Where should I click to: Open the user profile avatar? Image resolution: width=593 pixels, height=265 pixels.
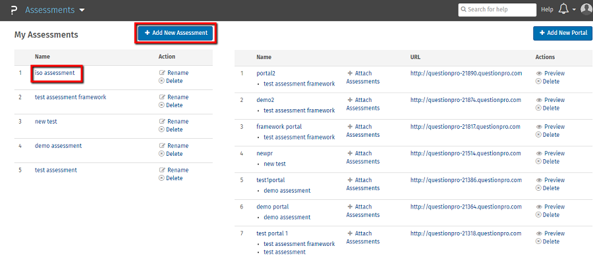click(586, 9)
